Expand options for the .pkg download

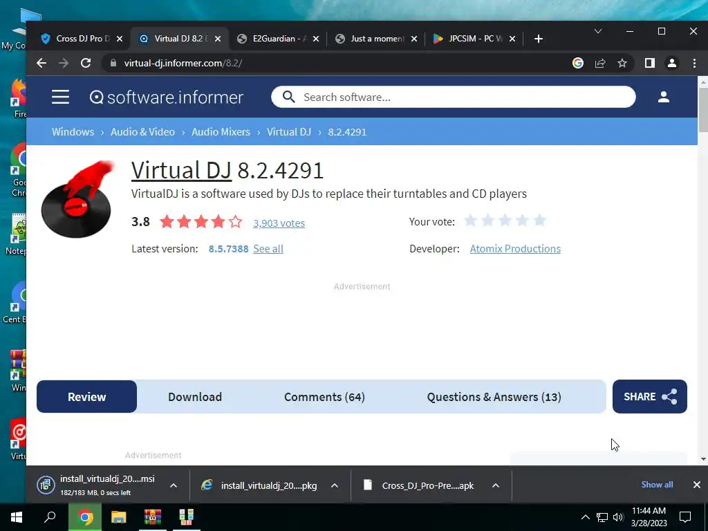[335, 485]
